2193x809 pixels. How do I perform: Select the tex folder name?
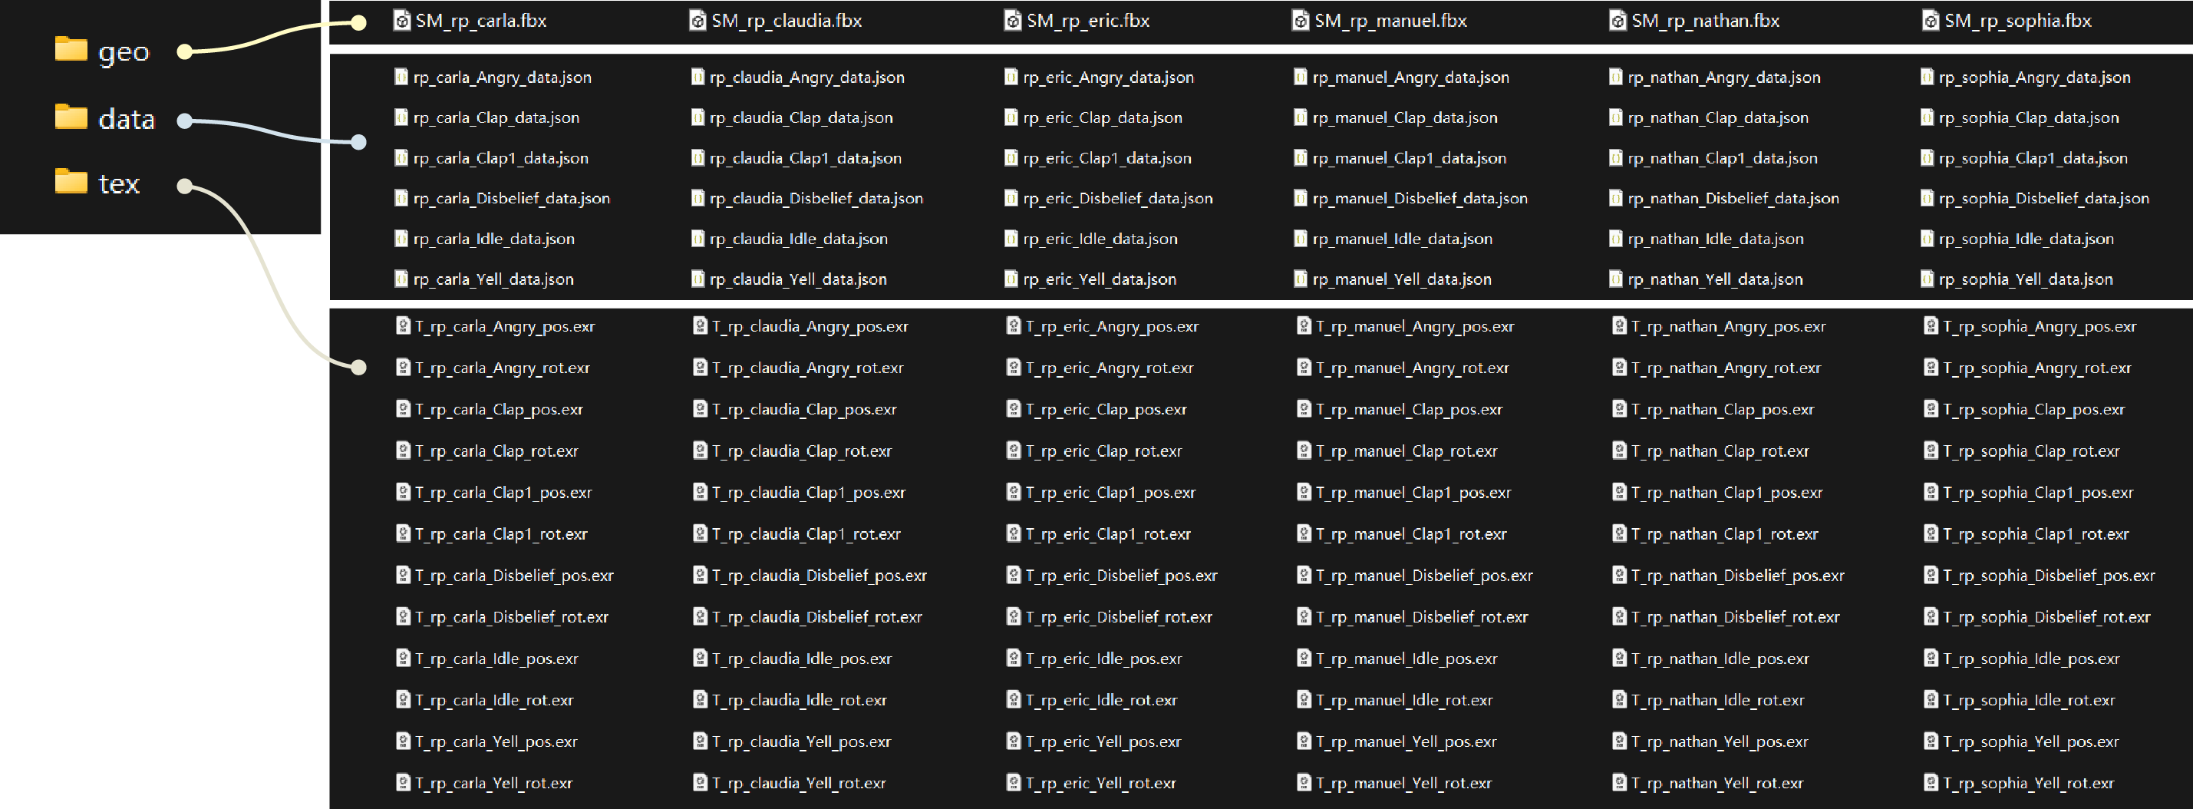tap(118, 183)
